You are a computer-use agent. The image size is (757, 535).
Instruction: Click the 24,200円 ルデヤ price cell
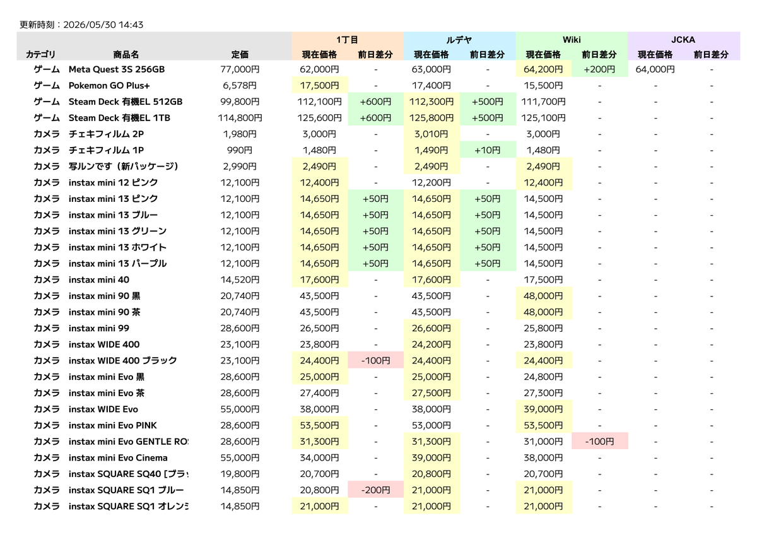point(431,344)
